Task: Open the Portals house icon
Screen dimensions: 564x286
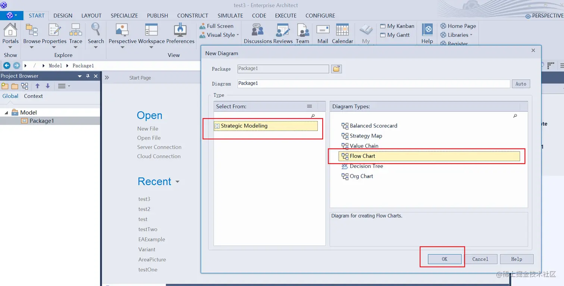Action: pos(10,29)
